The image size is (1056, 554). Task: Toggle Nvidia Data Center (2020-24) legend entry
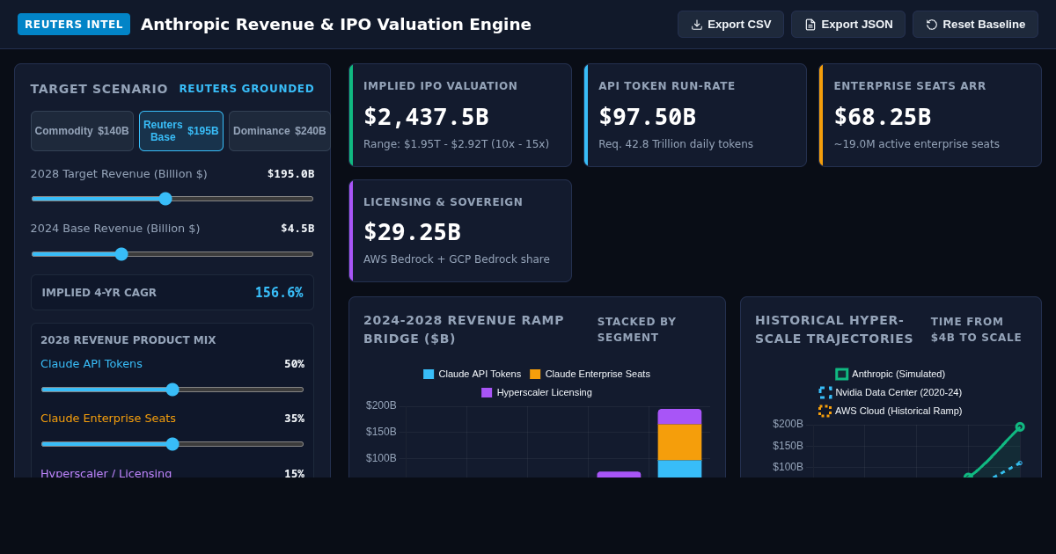[x=891, y=392]
